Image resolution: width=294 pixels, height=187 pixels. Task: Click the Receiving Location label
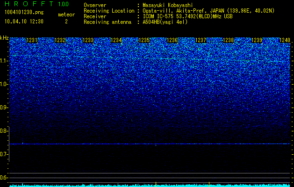tap(109, 11)
